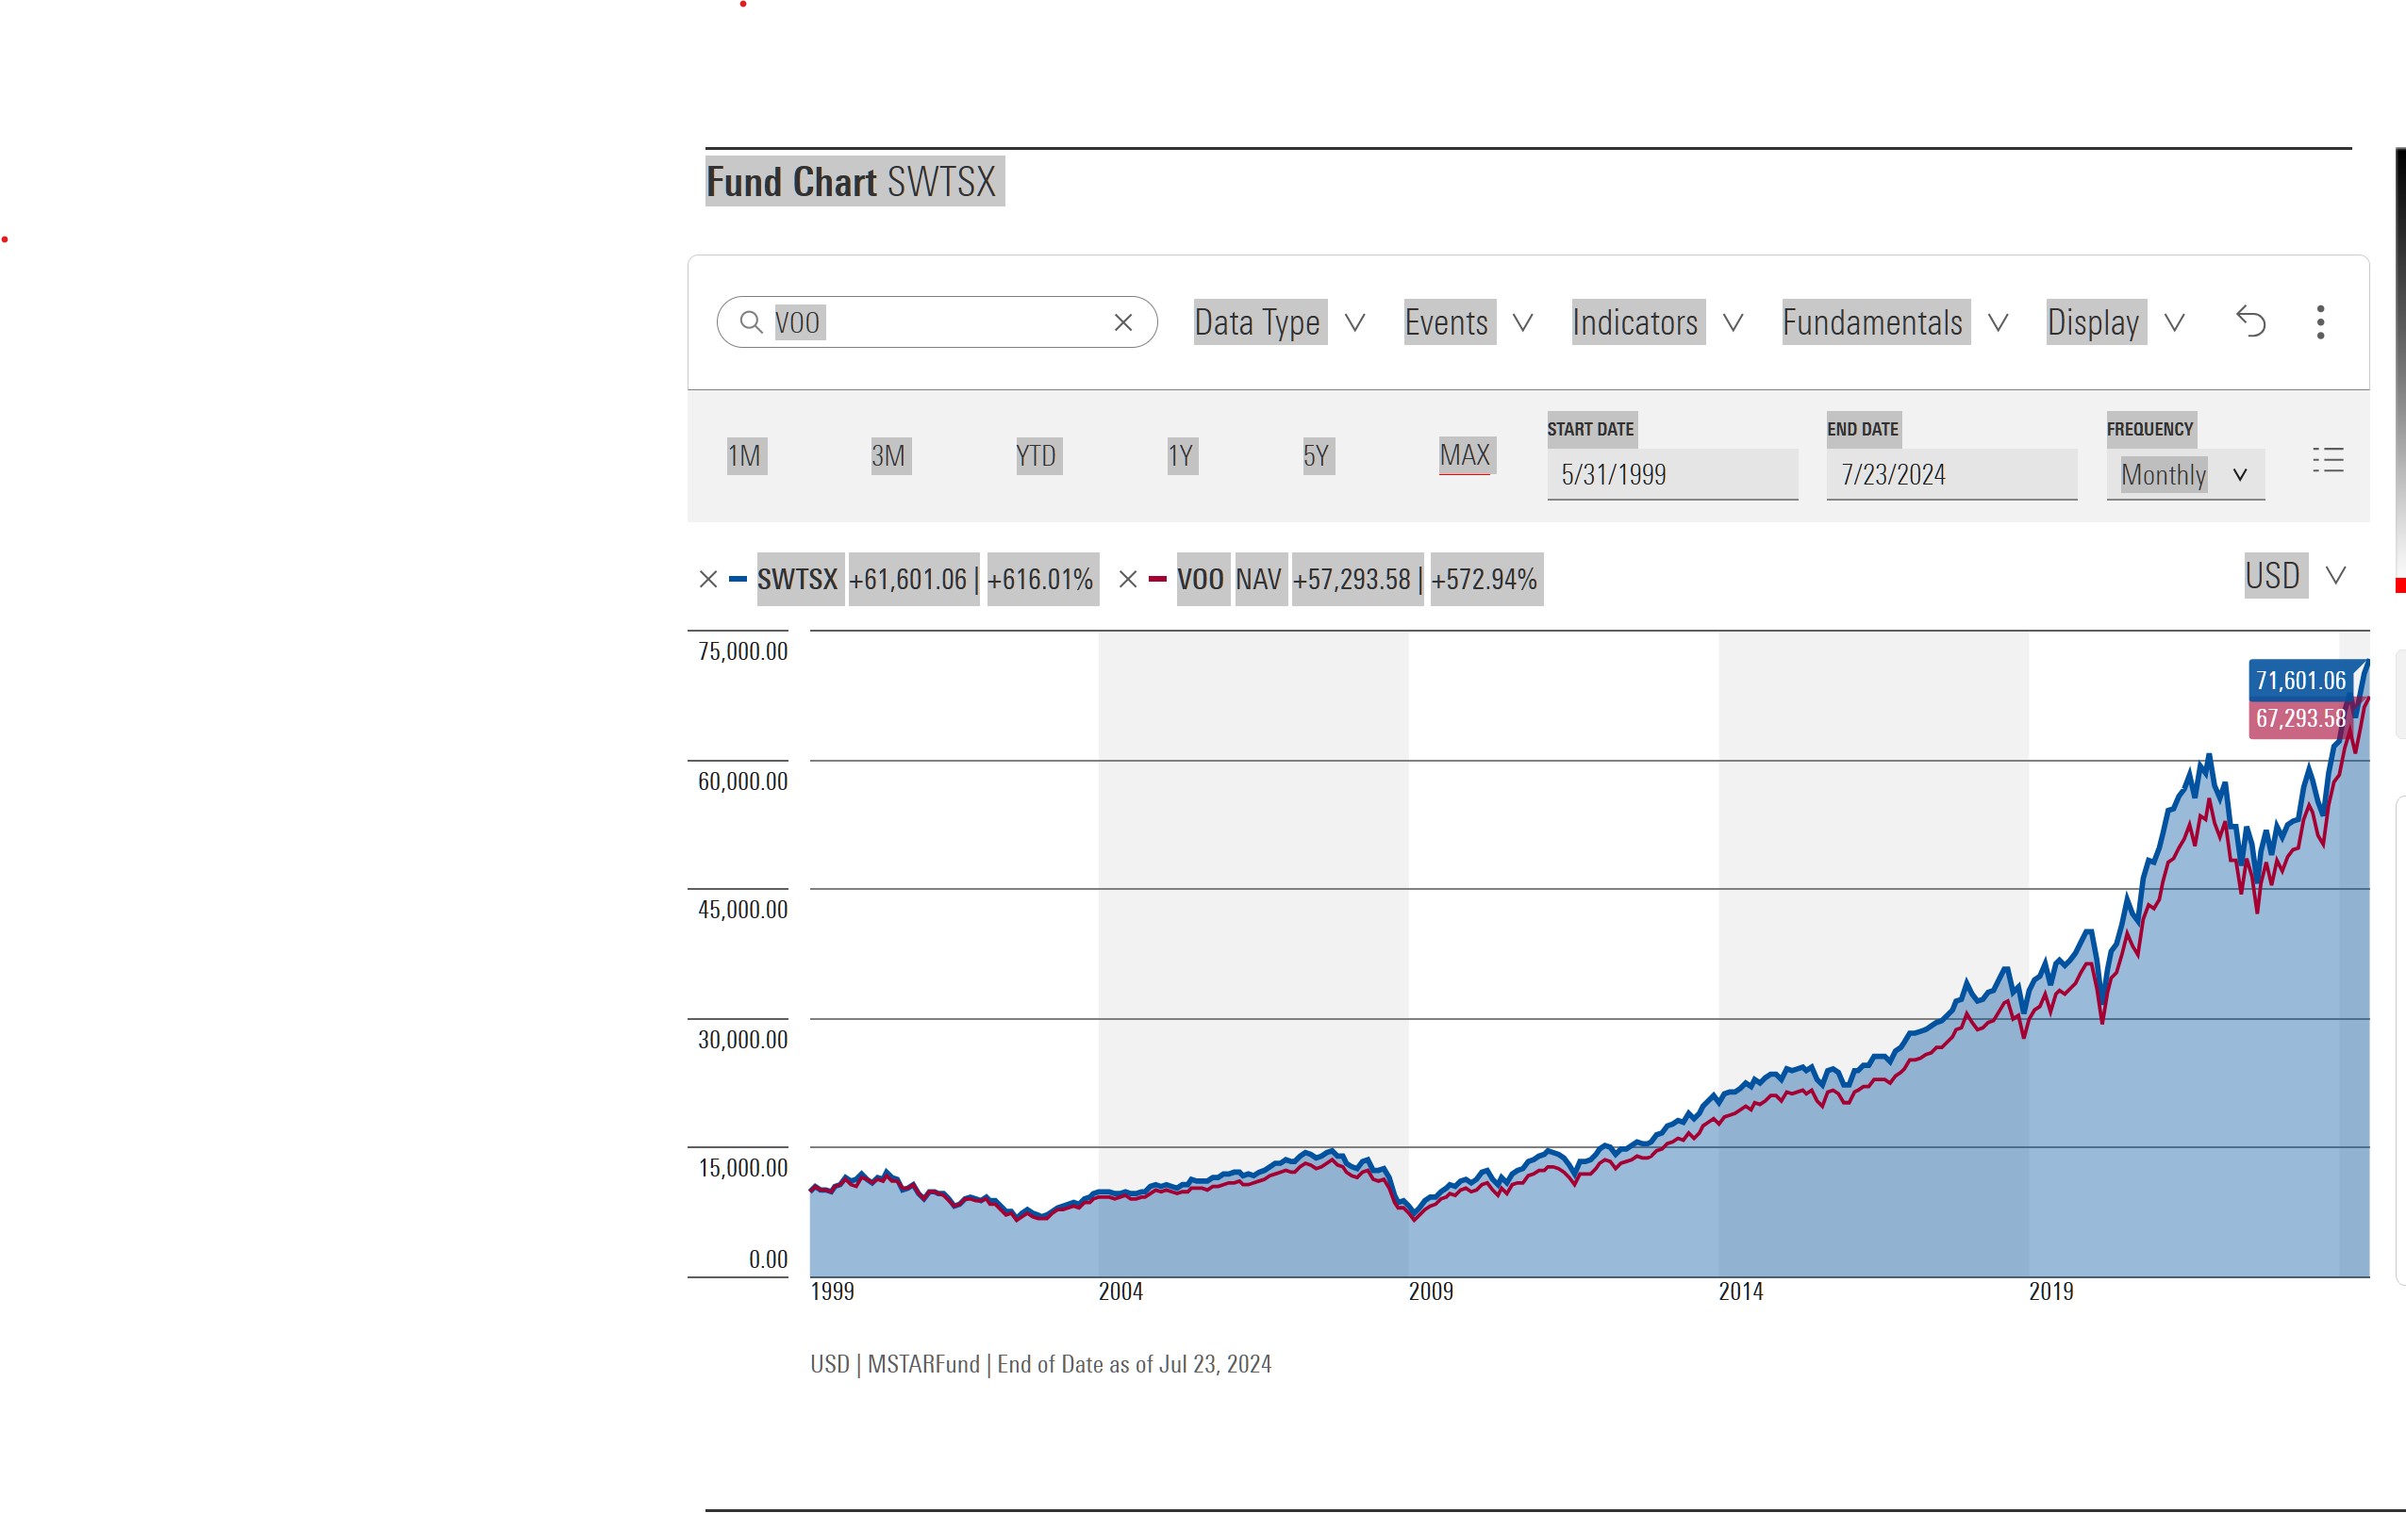2406x1513 pixels.
Task: Open the three-dot more options menu
Action: 2320,321
